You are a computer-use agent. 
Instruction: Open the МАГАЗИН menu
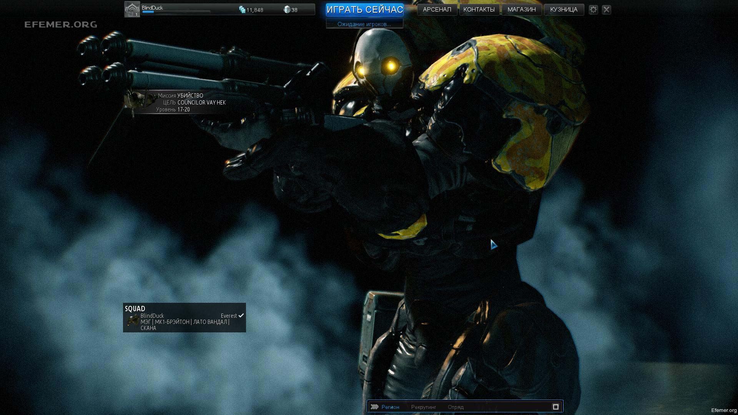pos(522,10)
